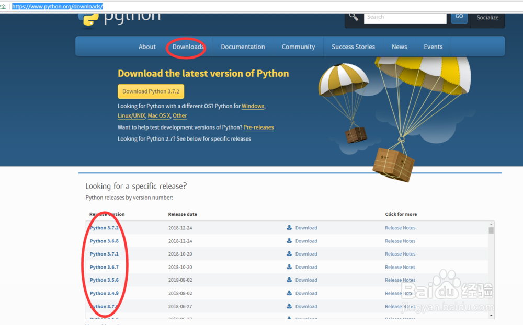Screen dimensions: 523x325
Task: Click the Click for more column header
Action: (401, 214)
